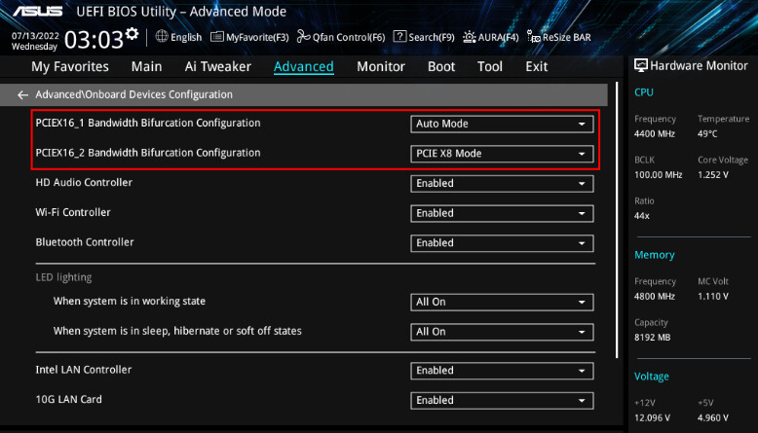This screenshot has height=433, width=758.
Task: Open the Qfan Control fan icon
Action: (x=303, y=37)
